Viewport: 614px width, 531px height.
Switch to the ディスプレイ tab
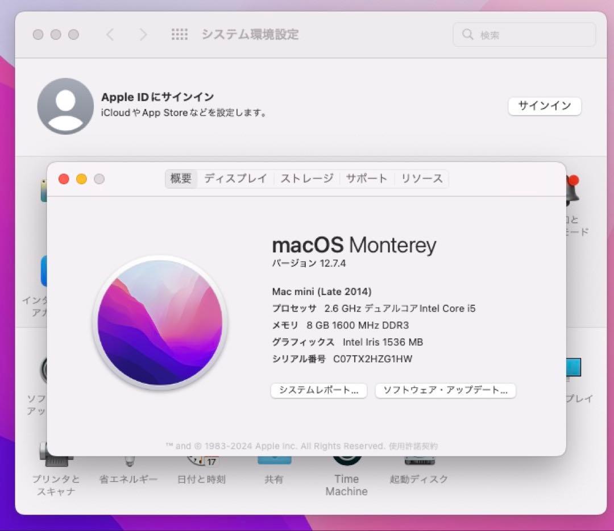[235, 179]
